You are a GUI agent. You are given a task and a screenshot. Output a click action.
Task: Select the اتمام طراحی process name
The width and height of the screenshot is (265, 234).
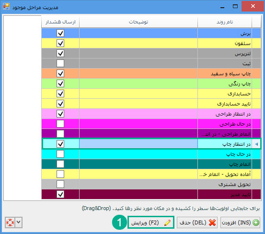tap(225, 134)
